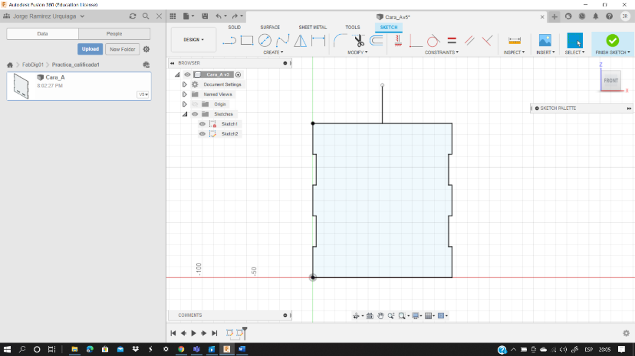635x356 pixels.
Task: Select the Fillet tool
Action: (x=340, y=40)
